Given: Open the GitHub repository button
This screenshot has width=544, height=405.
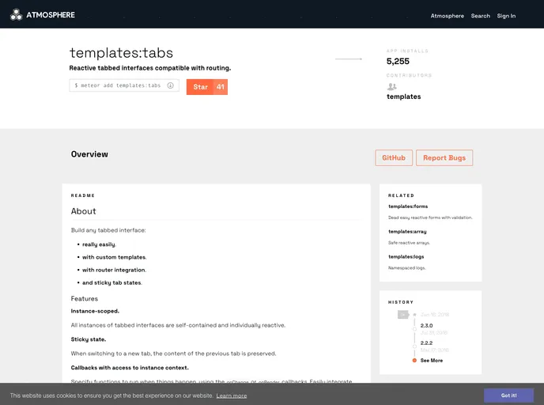Looking at the screenshot, I should coord(393,158).
